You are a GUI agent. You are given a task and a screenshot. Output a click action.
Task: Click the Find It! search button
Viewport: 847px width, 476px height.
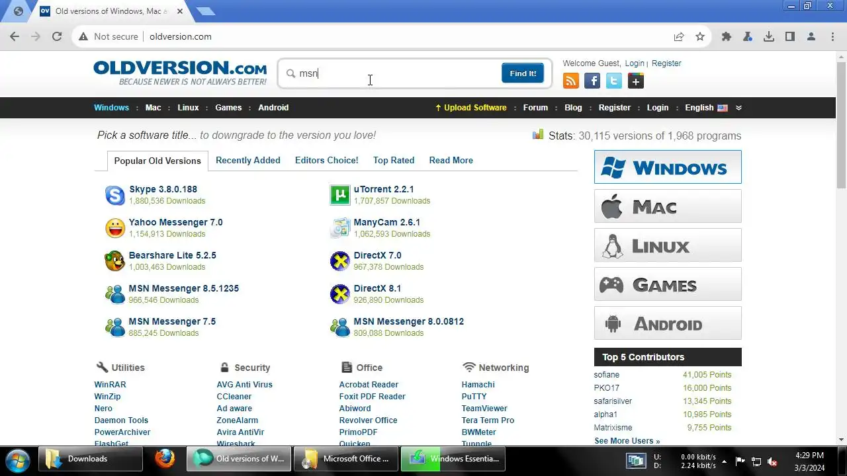click(523, 73)
